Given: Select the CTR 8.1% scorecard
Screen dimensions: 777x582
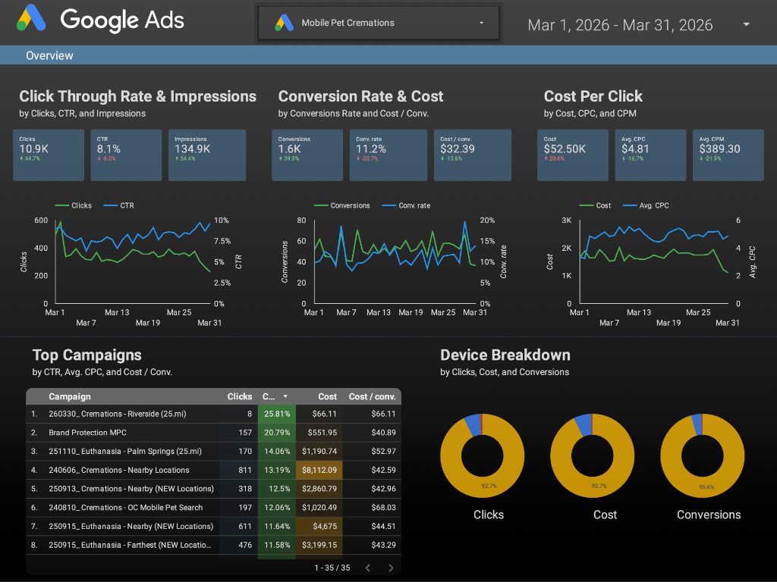Looking at the screenshot, I should pos(126,155).
